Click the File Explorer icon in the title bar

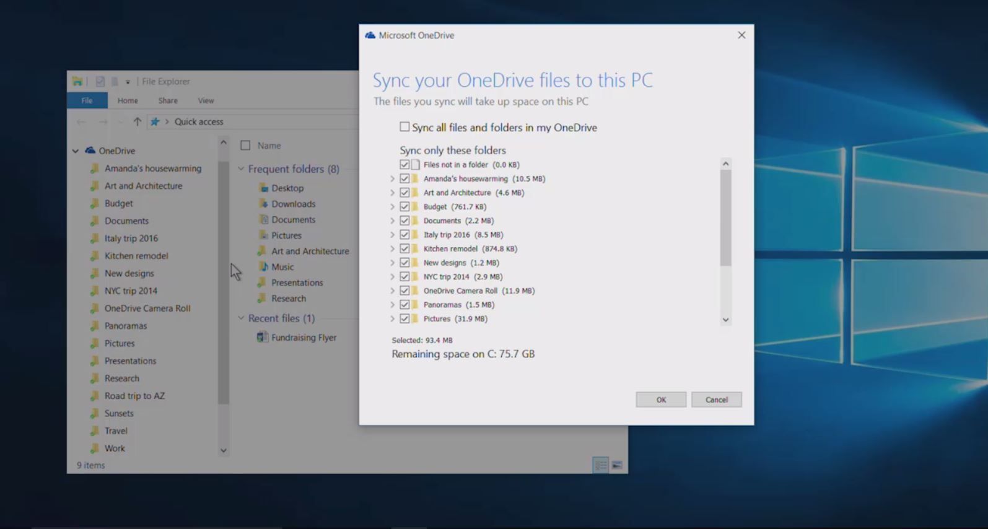pos(77,81)
